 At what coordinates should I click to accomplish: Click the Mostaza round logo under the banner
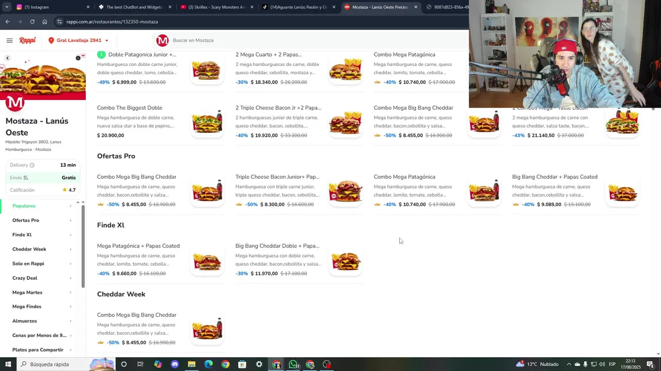point(15,102)
